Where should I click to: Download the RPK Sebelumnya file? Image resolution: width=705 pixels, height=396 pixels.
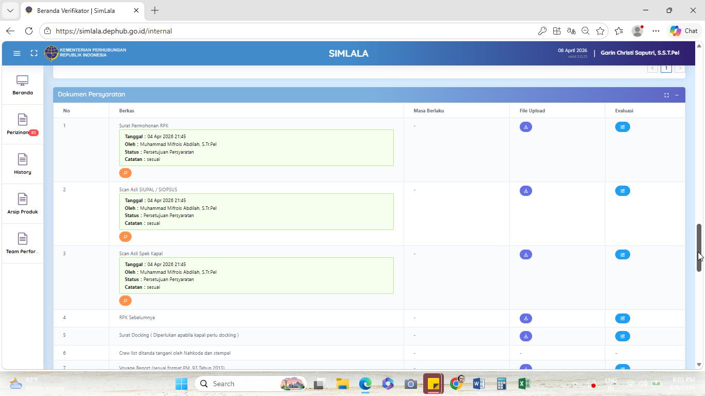tap(525, 319)
